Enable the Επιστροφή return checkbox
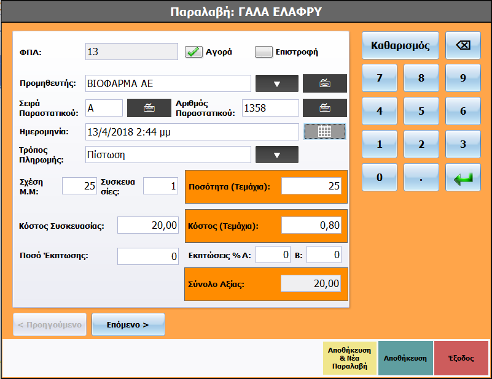492x379 pixels. 264,52
